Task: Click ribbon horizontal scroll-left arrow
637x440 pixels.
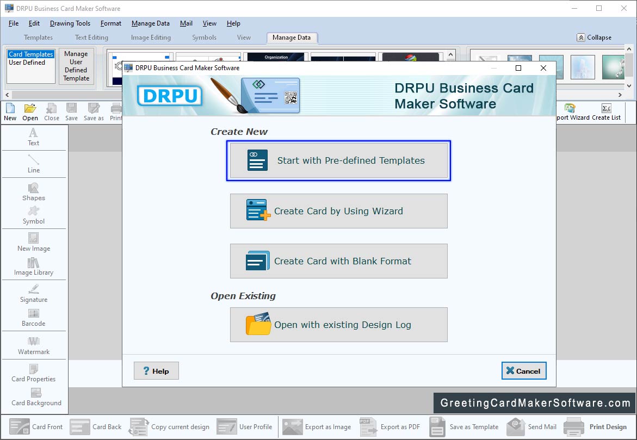Action: 7,95
